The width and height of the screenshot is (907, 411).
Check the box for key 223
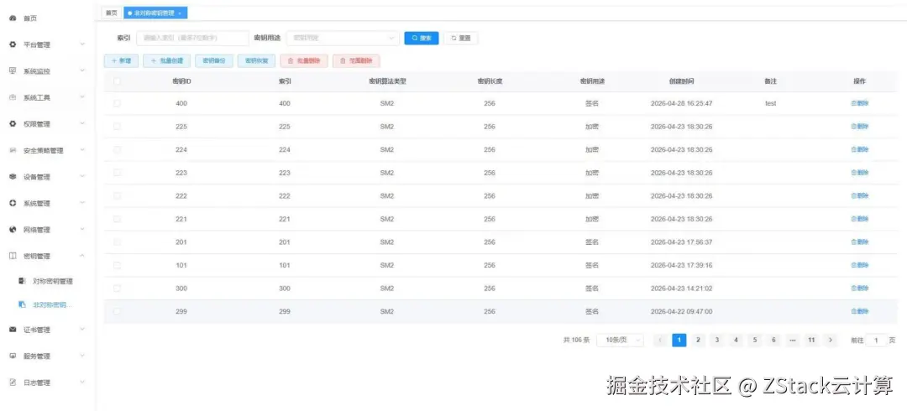(x=117, y=173)
